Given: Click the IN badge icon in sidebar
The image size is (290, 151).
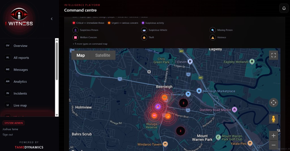Looking at the screenshot, I should click(x=8, y=93).
